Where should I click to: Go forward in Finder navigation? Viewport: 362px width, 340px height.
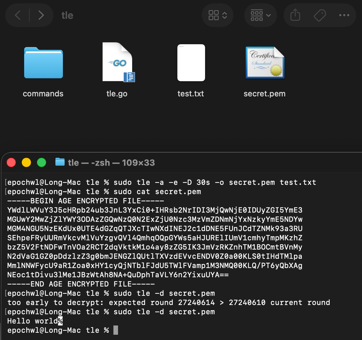point(41,15)
